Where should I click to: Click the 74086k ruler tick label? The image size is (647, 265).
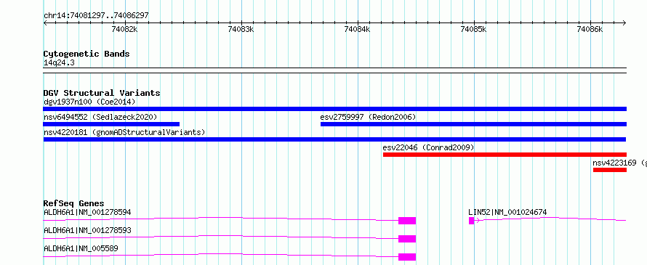[x=590, y=29]
